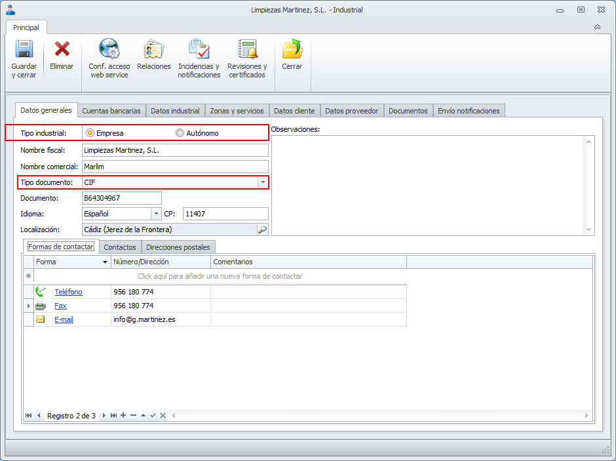Go to next record in navigator
Image resolution: width=616 pixels, height=461 pixels.
point(104,415)
